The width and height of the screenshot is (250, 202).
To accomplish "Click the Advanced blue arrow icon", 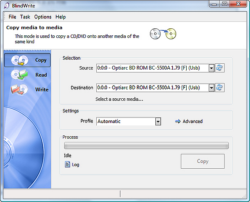I will [x=178, y=121].
